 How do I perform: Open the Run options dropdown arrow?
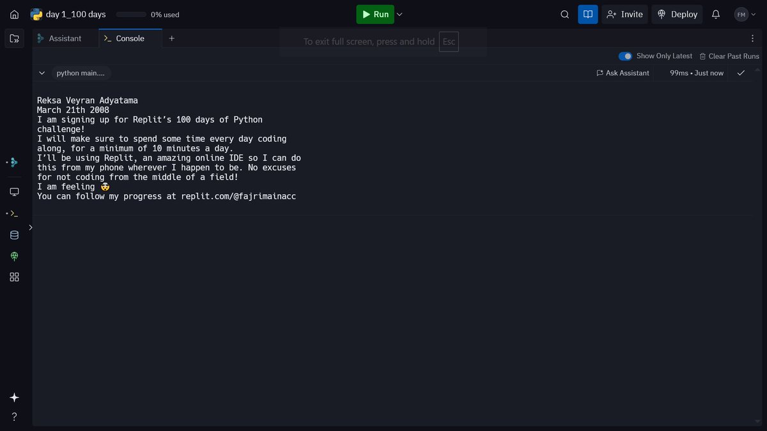click(399, 14)
